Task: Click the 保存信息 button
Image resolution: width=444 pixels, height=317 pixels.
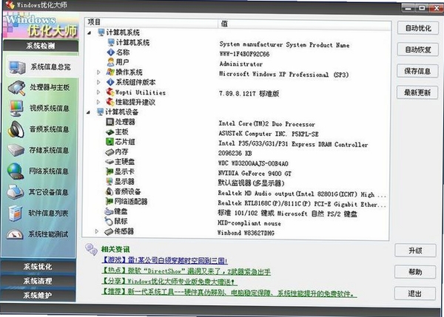Action: coord(417,71)
